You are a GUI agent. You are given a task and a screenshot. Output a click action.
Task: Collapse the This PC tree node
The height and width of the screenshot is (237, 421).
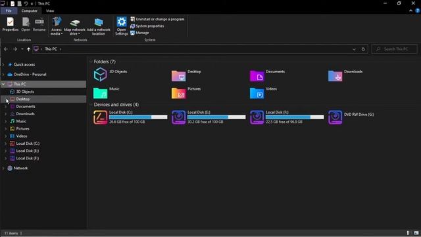(x=3, y=84)
